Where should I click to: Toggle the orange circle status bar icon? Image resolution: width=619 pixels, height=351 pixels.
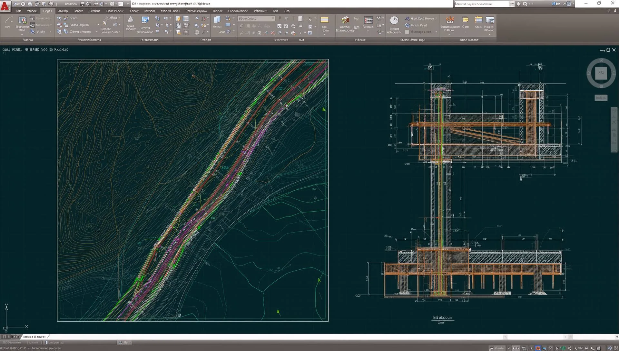click(x=538, y=348)
